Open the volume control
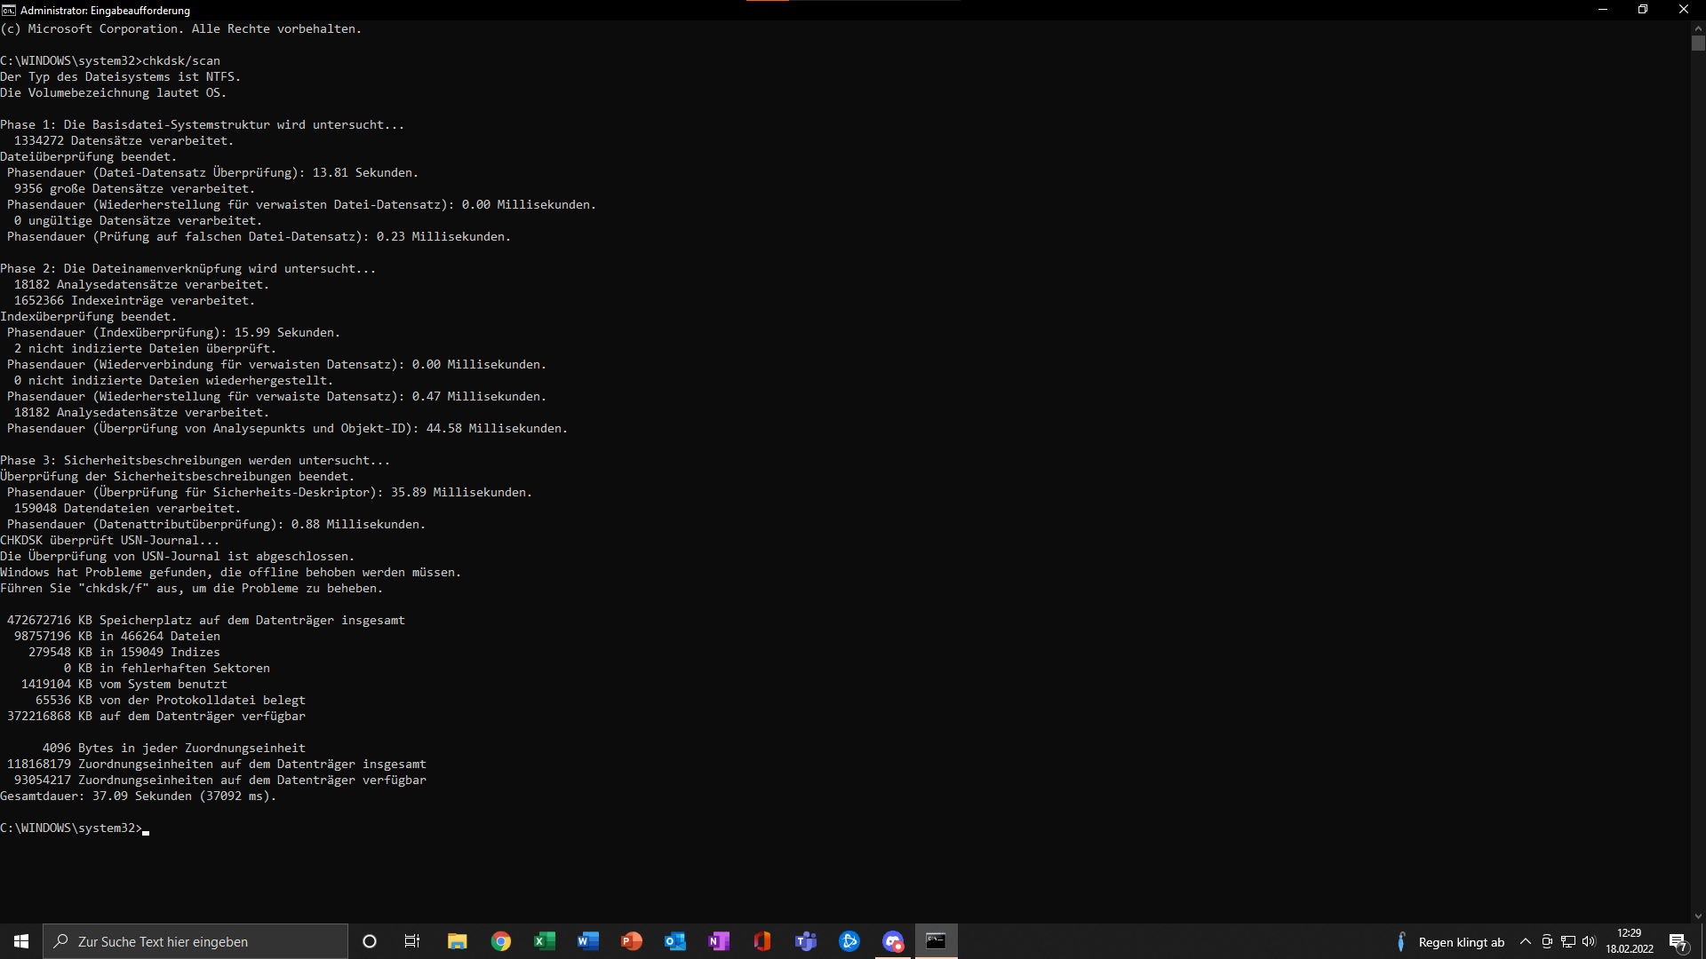The height and width of the screenshot is (959, 1706). pos(1589,941)
